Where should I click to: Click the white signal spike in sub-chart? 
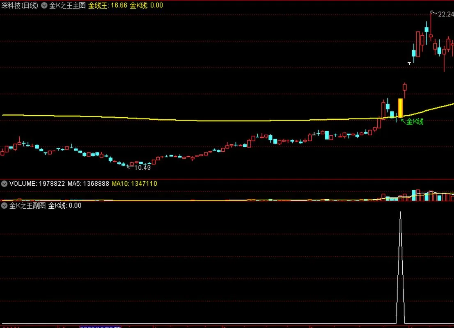click(401, 268)
